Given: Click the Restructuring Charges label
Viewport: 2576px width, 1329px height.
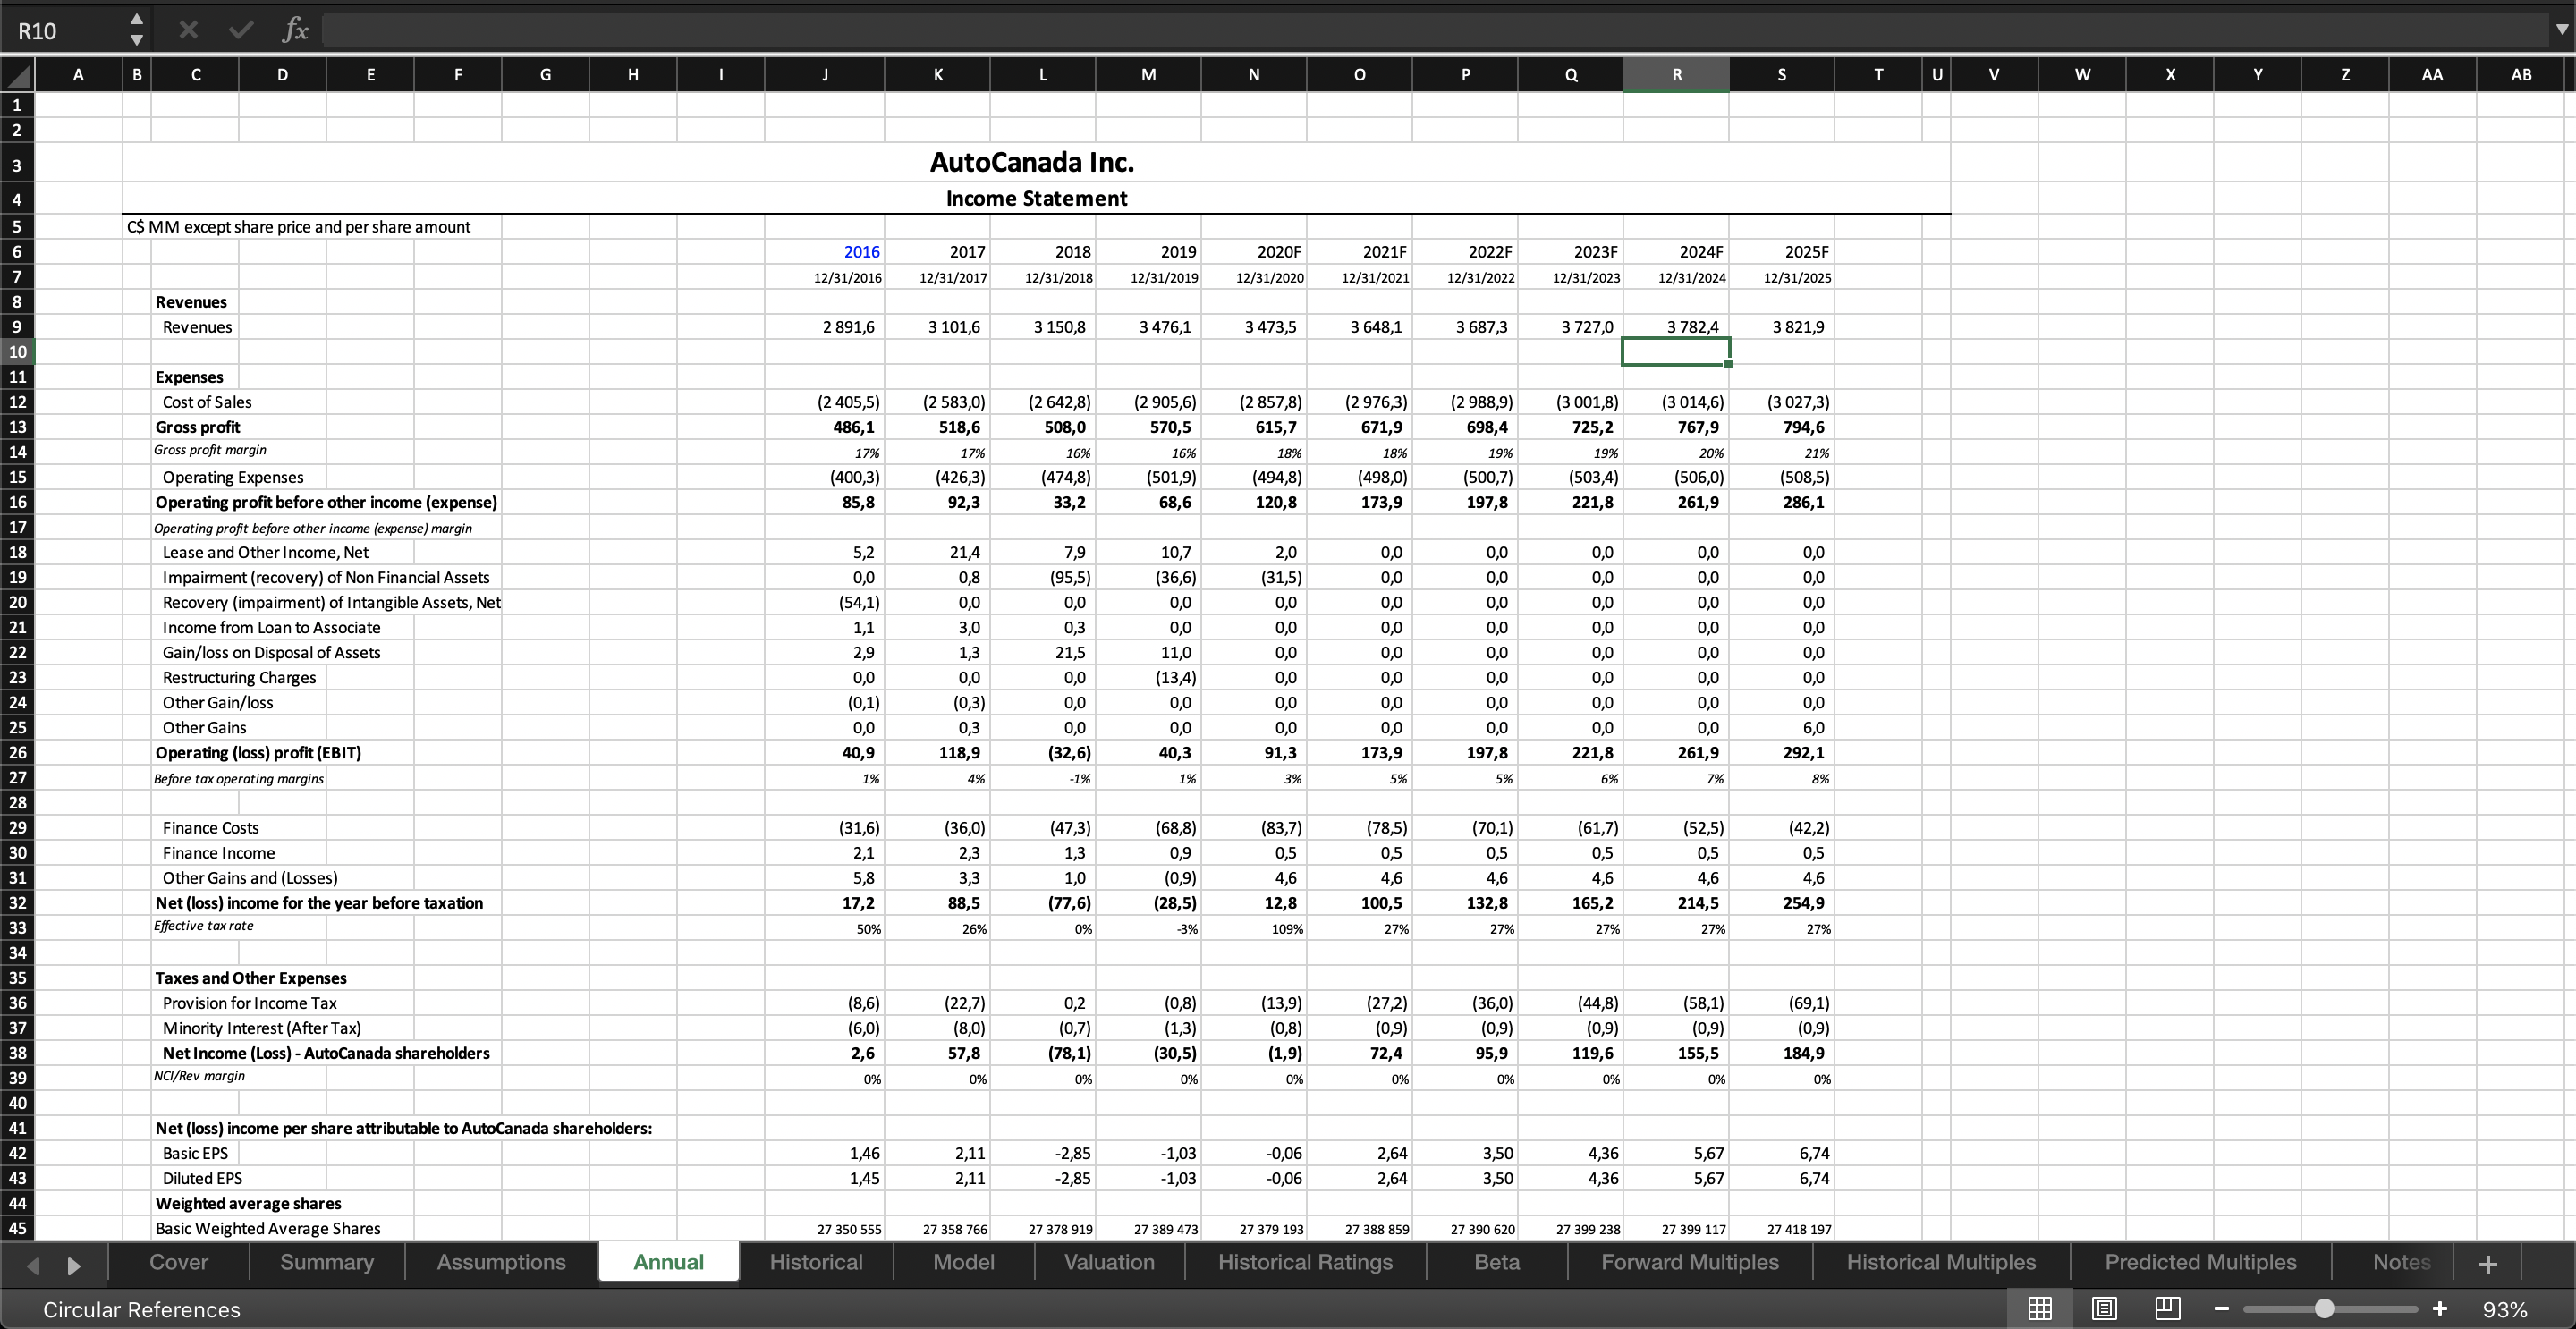Looking at the screenshot, I should tap(239, 677).
